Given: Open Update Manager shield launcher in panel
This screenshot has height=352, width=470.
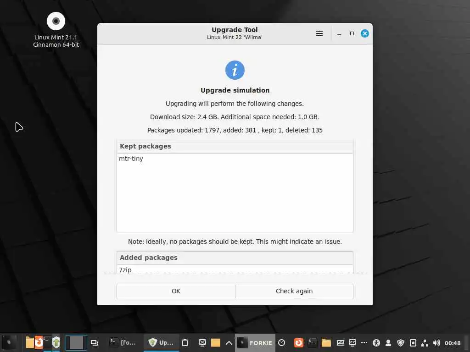Looking at the screenshot, I should [x=56, y=342].
